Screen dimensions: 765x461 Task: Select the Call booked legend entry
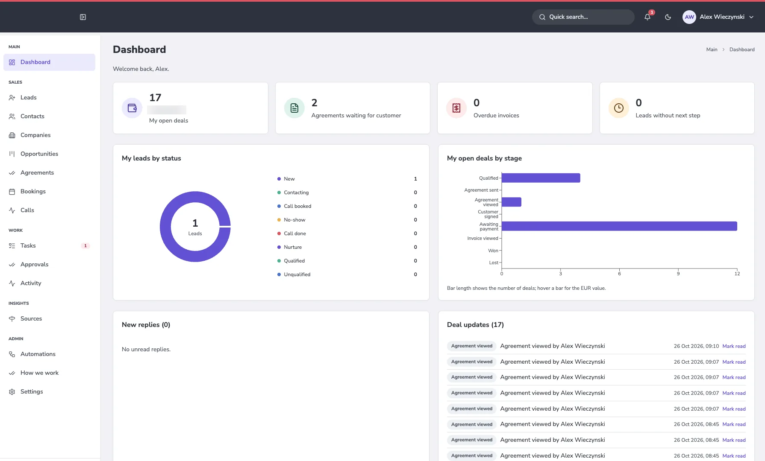[347, 206]
